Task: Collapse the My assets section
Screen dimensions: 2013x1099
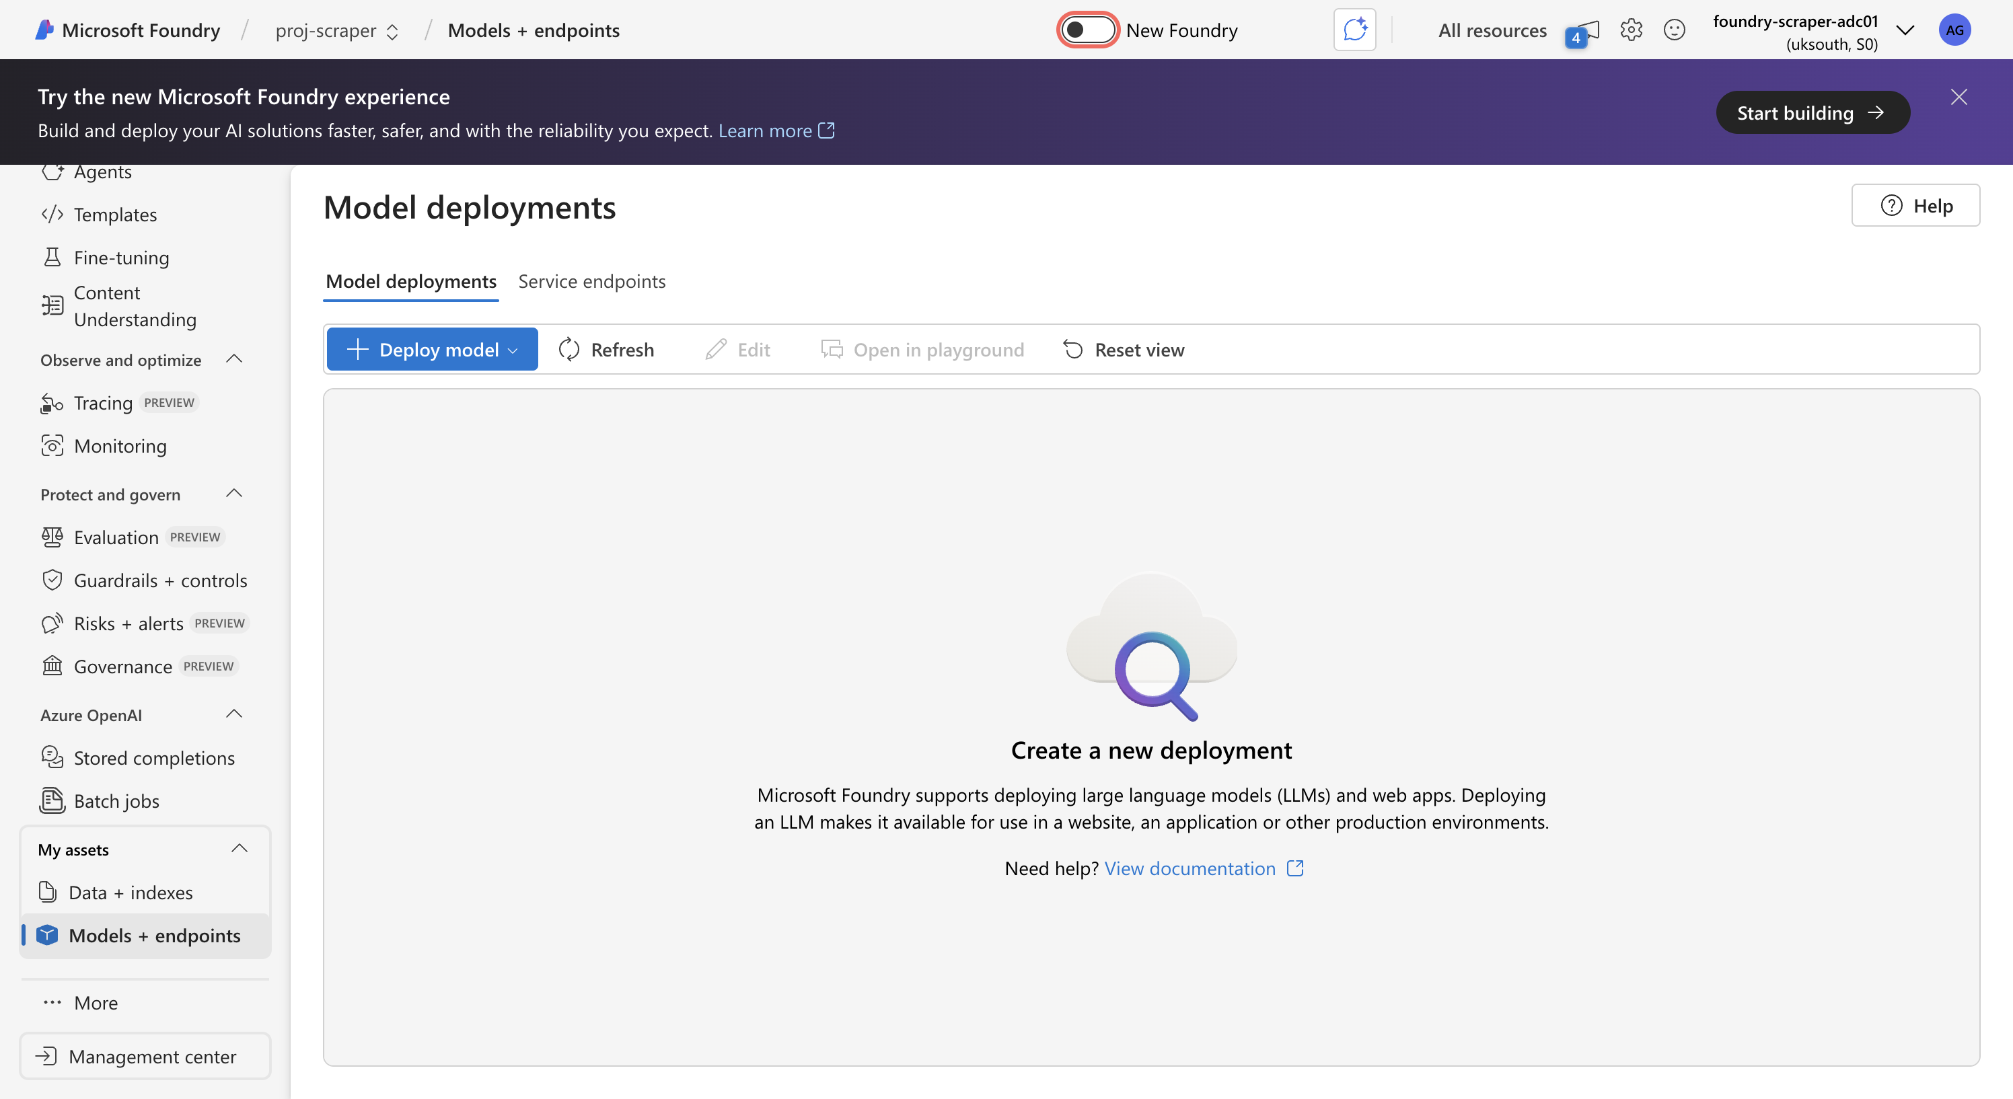Action: pos(239,849)
